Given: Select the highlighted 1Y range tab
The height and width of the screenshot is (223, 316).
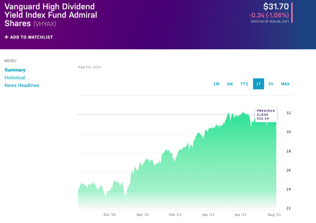Looking at the screenshot, I should tap(259, 84).
